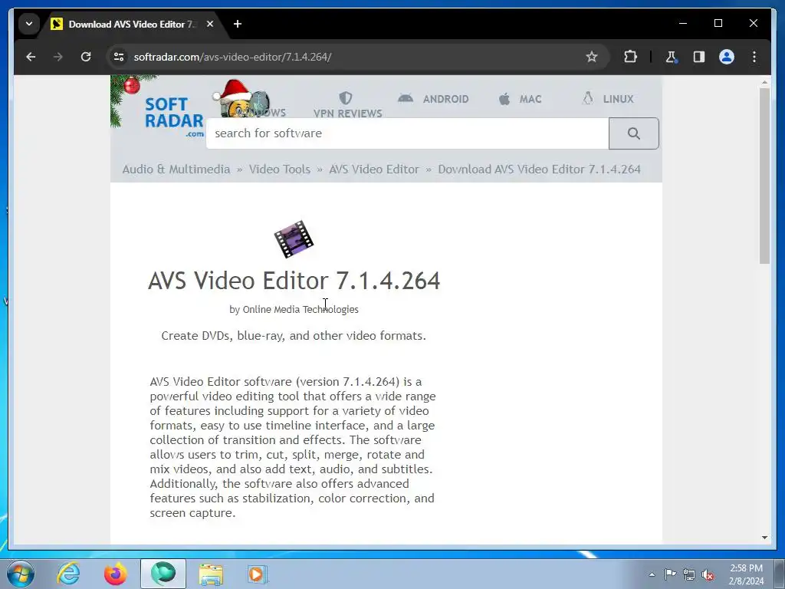Open the network tray icon
Image resolution: width=785 pixels, height=589 pixels.
pyautogui.click(x=689, y=574)
